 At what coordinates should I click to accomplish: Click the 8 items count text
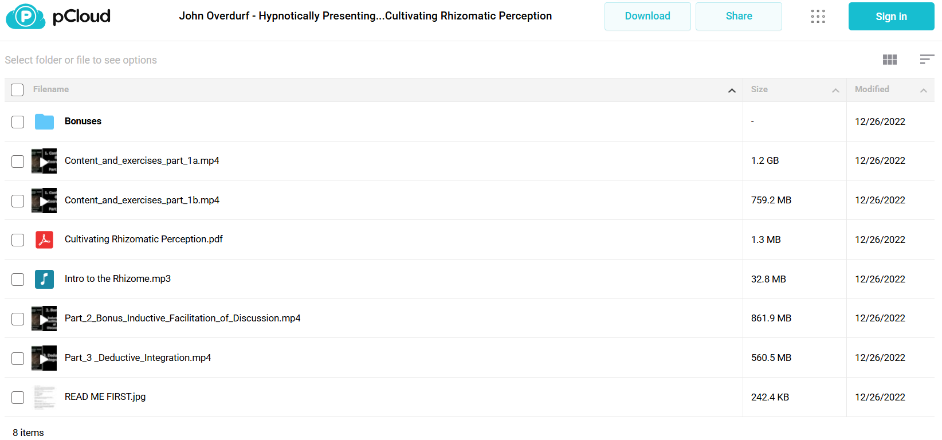(28, 433)
